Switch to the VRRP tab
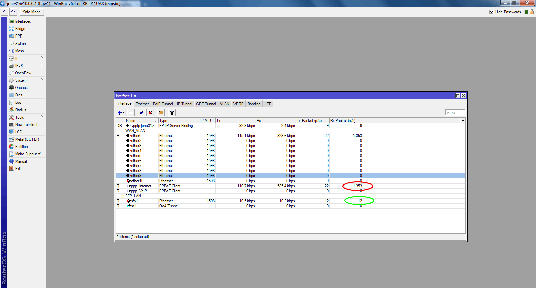Viewport: 536px width, 288px height. coord(239,104)
